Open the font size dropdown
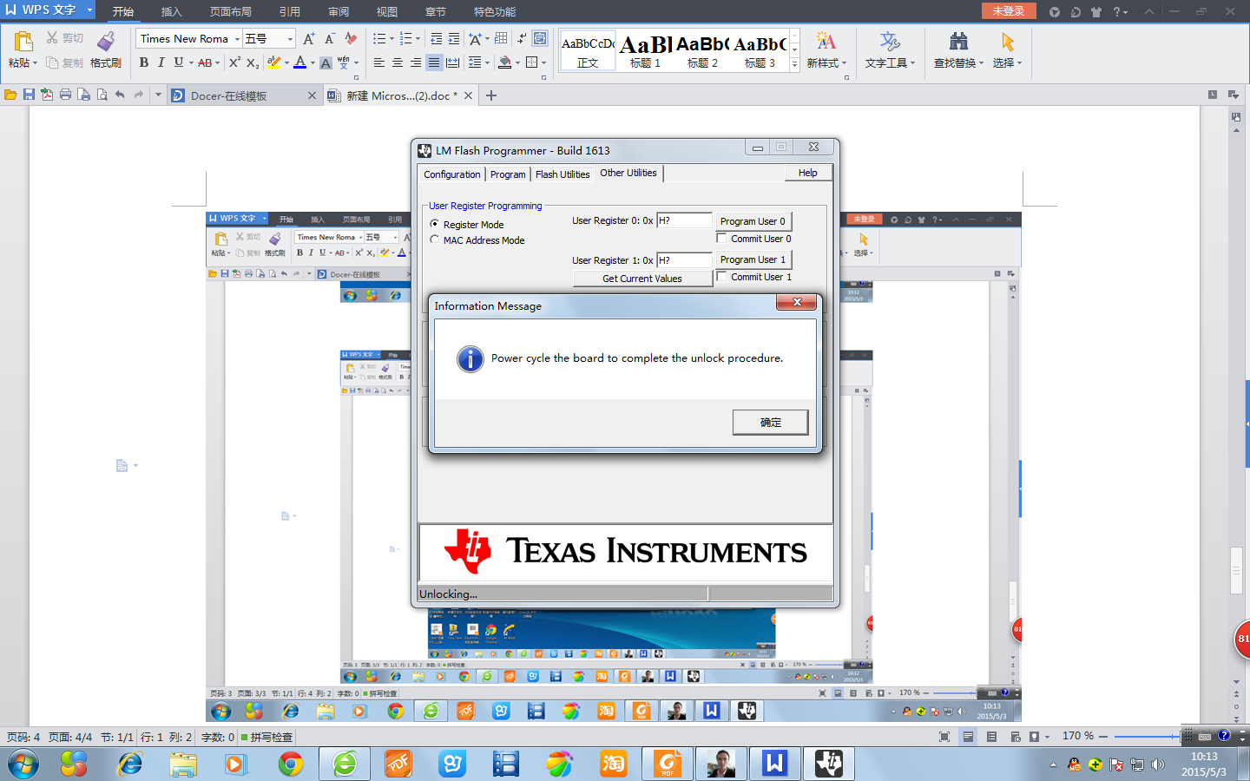The image size is (1250, 781). click(290, 39)
